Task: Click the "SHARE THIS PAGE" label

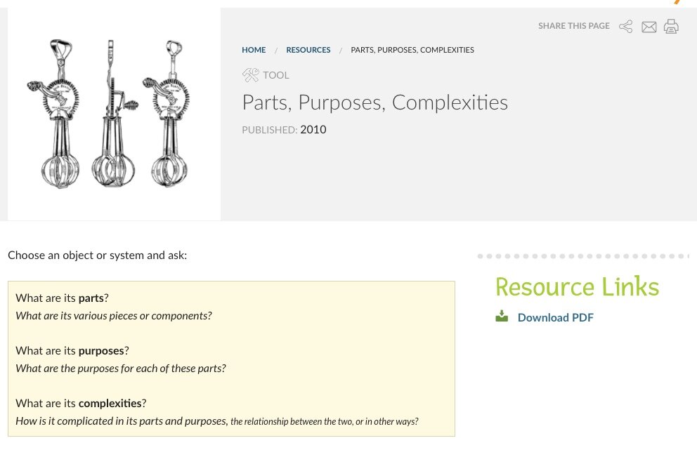Action: (x=573, y=26)
